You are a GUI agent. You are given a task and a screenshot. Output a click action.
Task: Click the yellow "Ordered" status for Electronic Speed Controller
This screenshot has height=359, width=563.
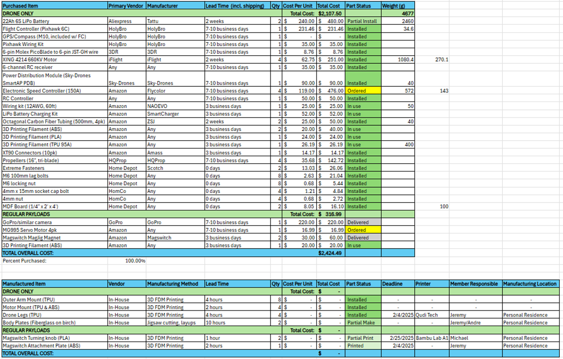point(363,91)
